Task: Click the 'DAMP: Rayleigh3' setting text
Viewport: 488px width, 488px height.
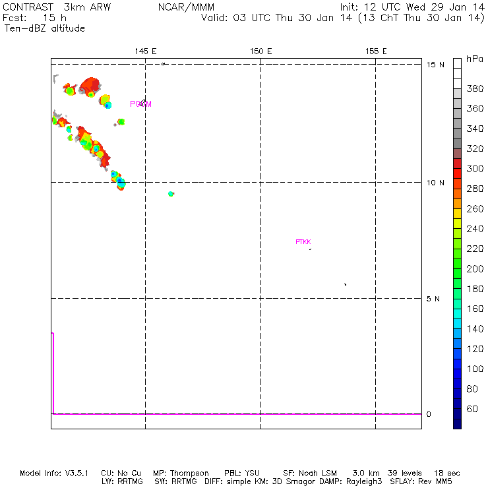Action: click(350, 481)
